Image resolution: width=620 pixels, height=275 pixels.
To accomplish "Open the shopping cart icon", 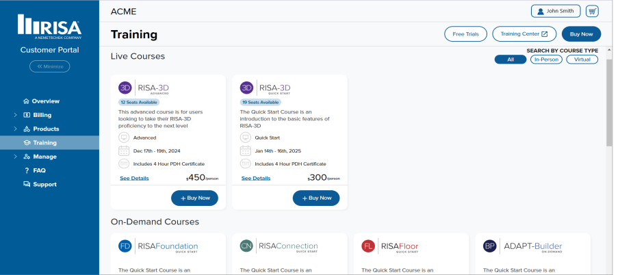I will [x=592, y=12].
